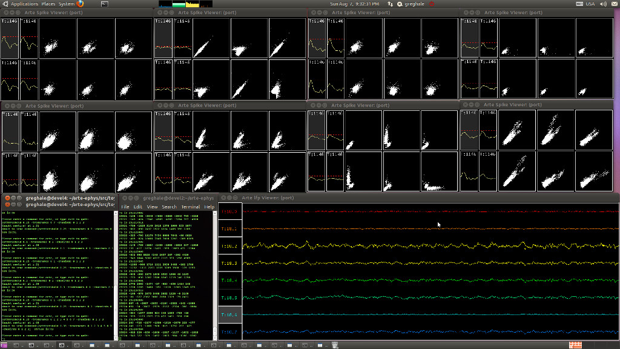Open the trash icon in bottom panel
The image size is (620, 349).
(335, 345)
